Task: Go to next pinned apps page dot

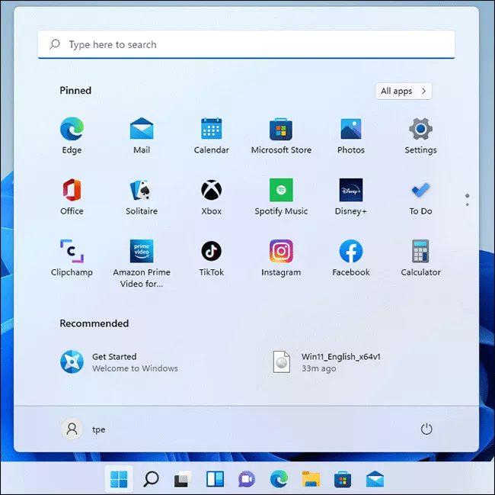Action: click(468, 204)
